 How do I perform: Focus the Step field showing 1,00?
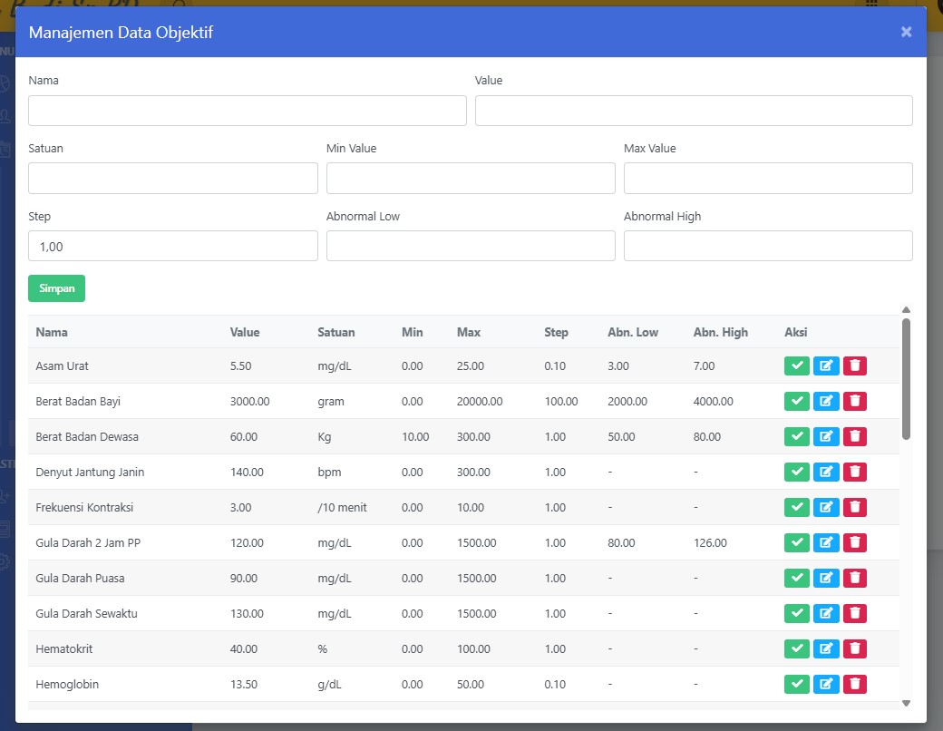click(x=172, y=246)
